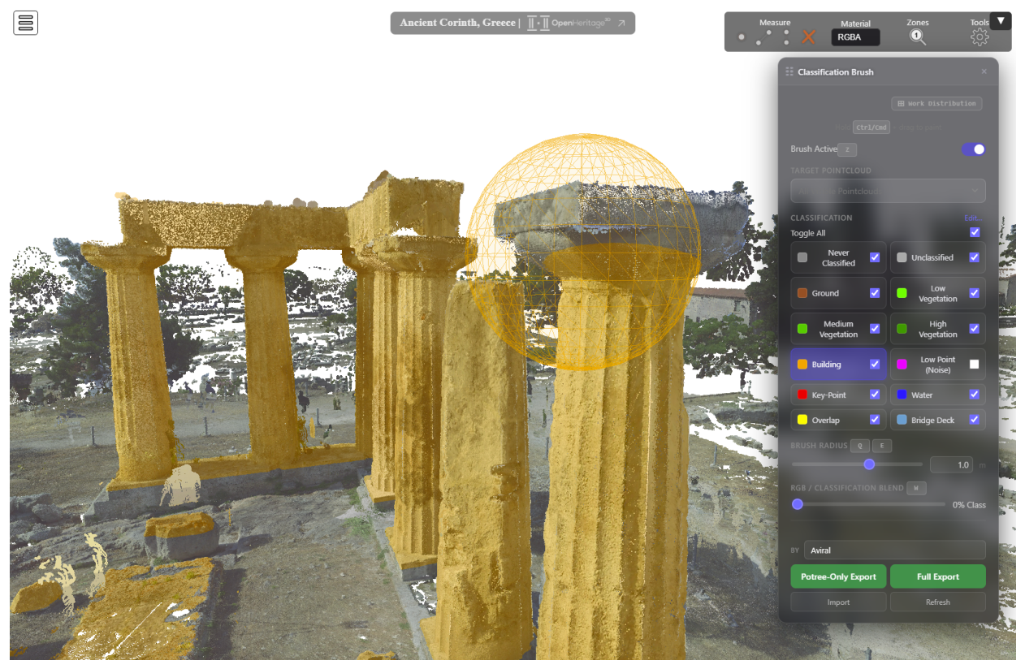Click the Full Export button
The height and width of the screenshot is (669, 1025).
[x=938, y=576]
